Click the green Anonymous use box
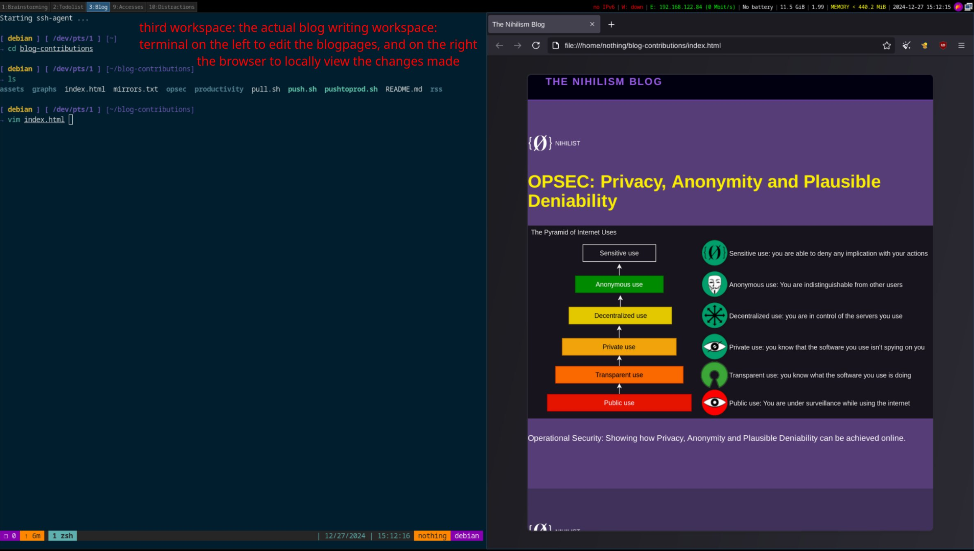The width and height of the screenshot is (974, 551). click(x=619, y=284)
